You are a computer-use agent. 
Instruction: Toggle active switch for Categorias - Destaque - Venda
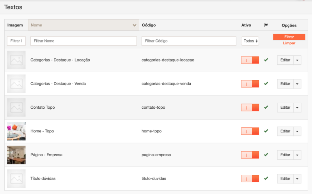tap(250, 84)
